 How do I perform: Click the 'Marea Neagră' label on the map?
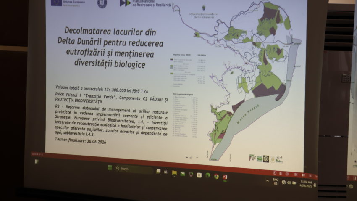248,114
